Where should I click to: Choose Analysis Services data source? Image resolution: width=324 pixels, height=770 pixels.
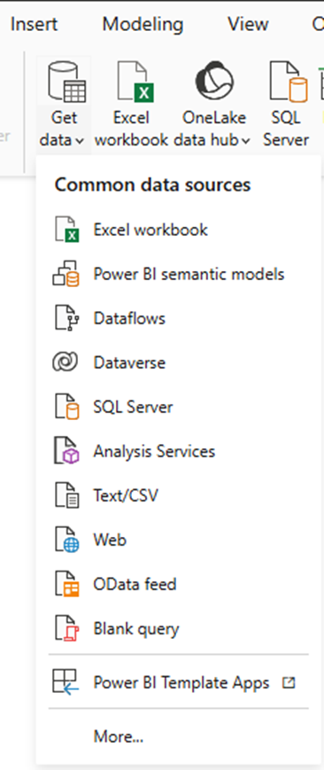coord(154,451)
